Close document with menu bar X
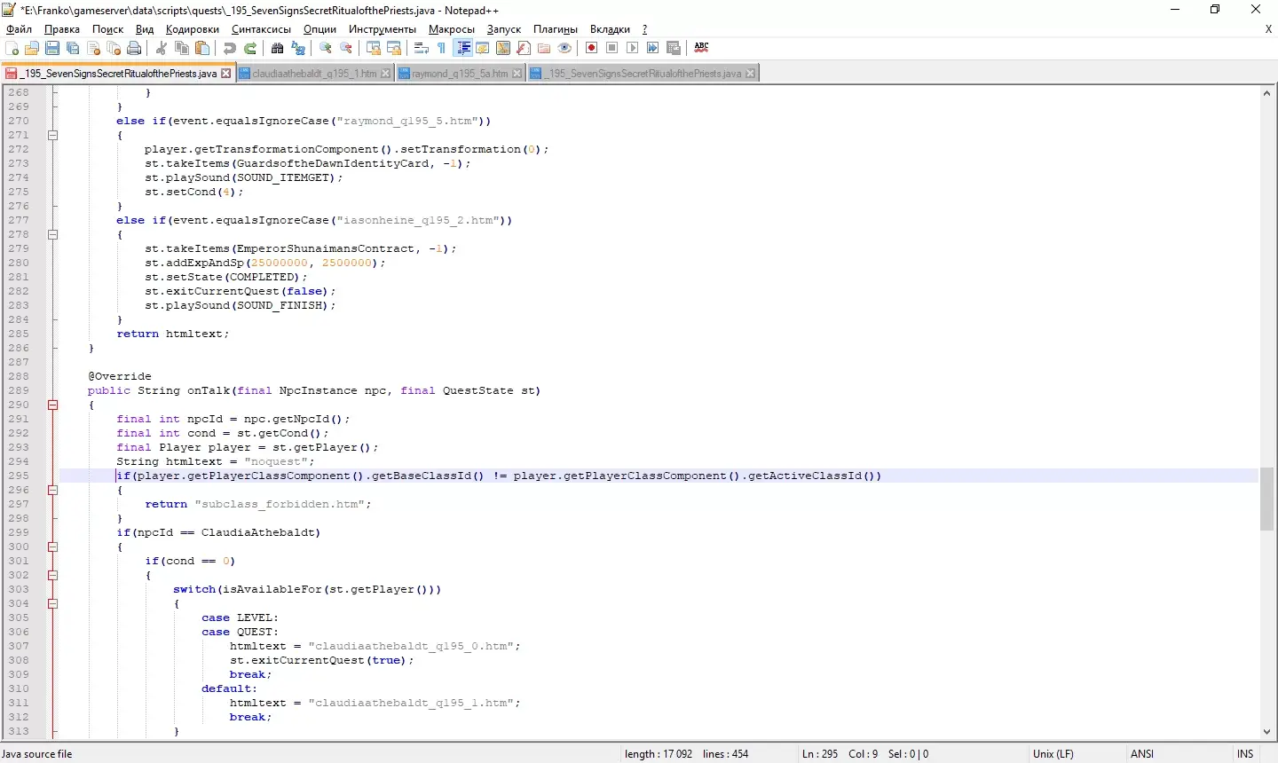Image resolution: width=1278 pixels, height=763 pixels. (1268, 29)
